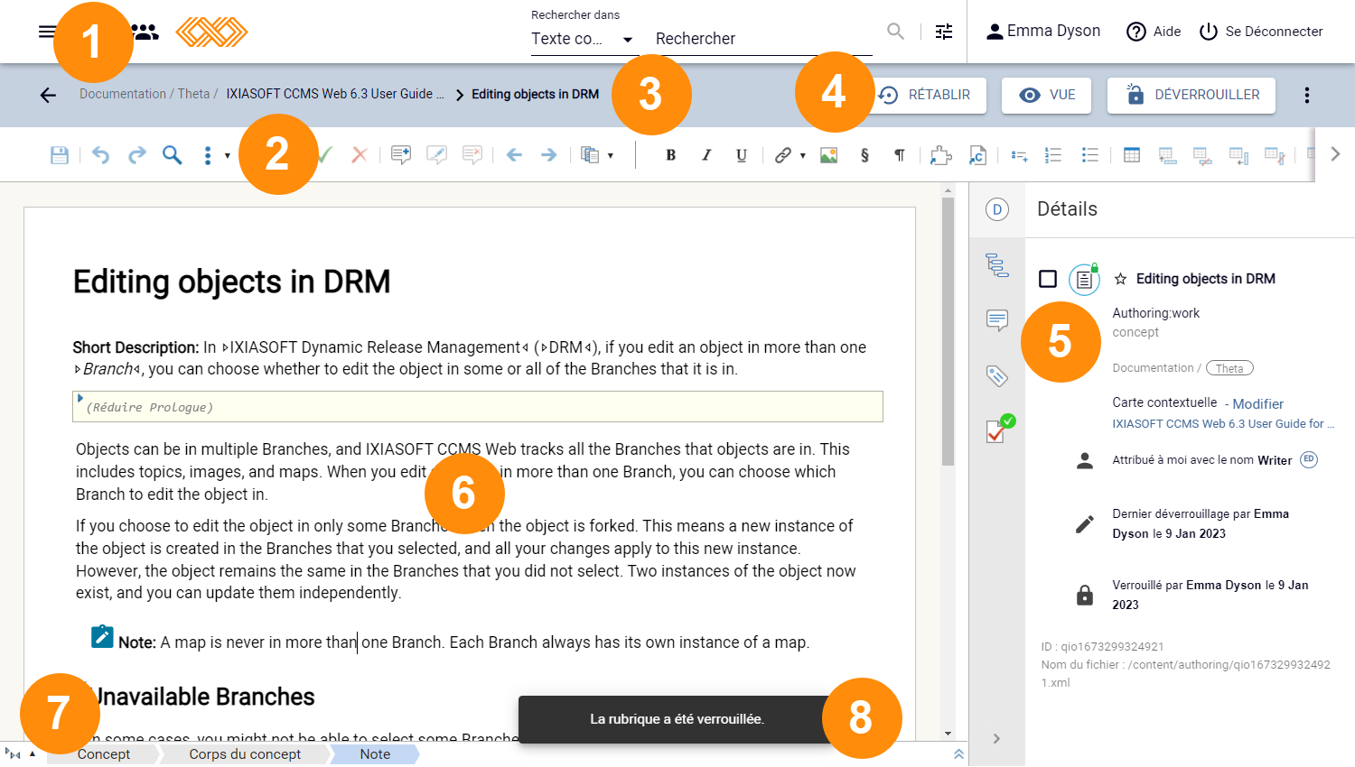Open the hamburger main menu
Viewport: 1355px width, 767px height.
point(46,32)
